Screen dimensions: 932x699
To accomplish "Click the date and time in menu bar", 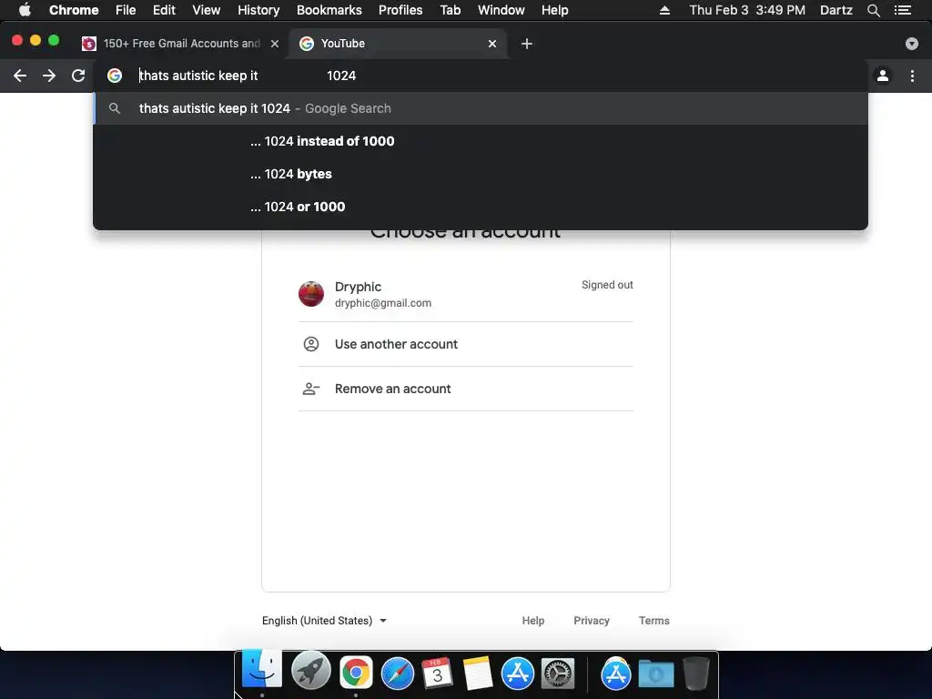I will click(747, 10).
